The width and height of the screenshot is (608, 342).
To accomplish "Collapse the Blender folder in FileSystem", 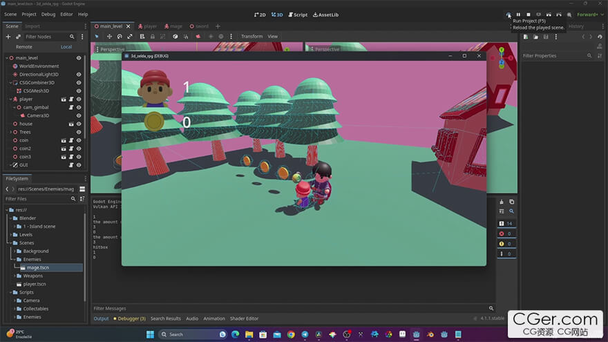I will coord(10,218).
